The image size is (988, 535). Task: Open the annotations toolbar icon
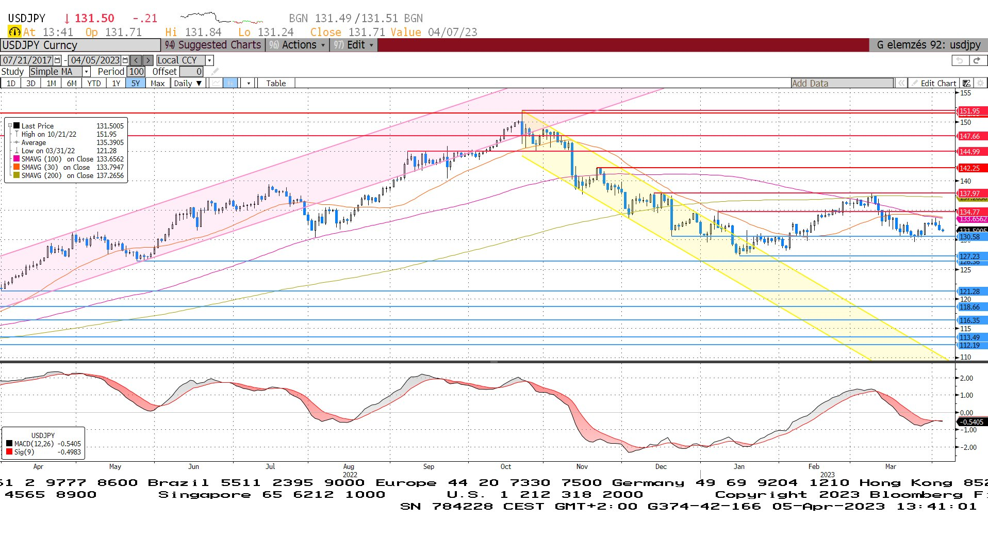pyautogui.click(x=967, y=83)
